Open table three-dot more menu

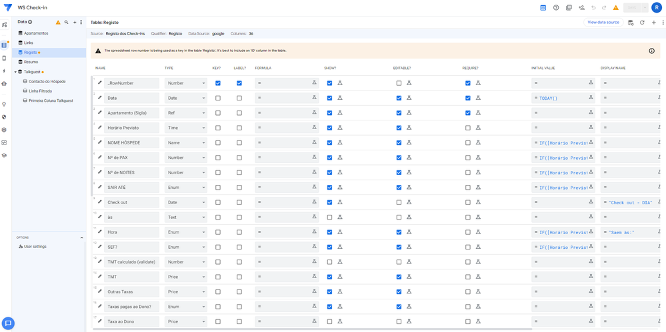tap(663, 23)
